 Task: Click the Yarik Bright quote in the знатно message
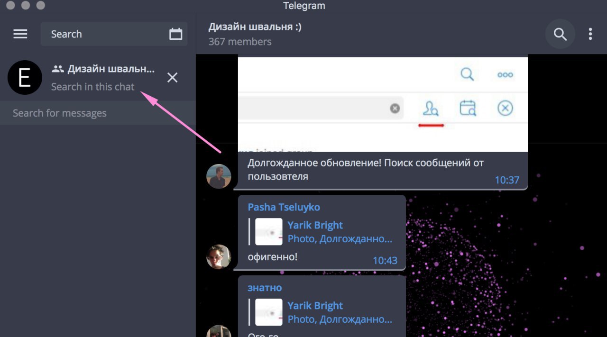(x=322, y=312)
